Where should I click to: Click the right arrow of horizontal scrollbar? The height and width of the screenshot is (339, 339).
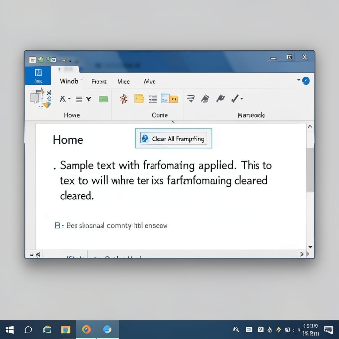coord(302,254)
